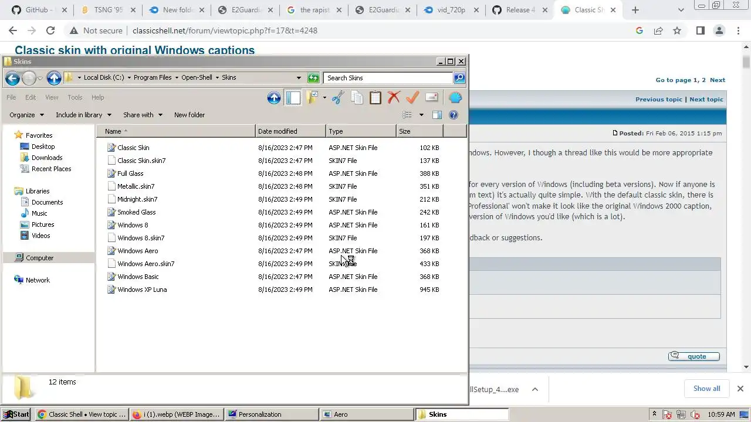Click the blue Help question mark icon

click(x=454, y=115)
